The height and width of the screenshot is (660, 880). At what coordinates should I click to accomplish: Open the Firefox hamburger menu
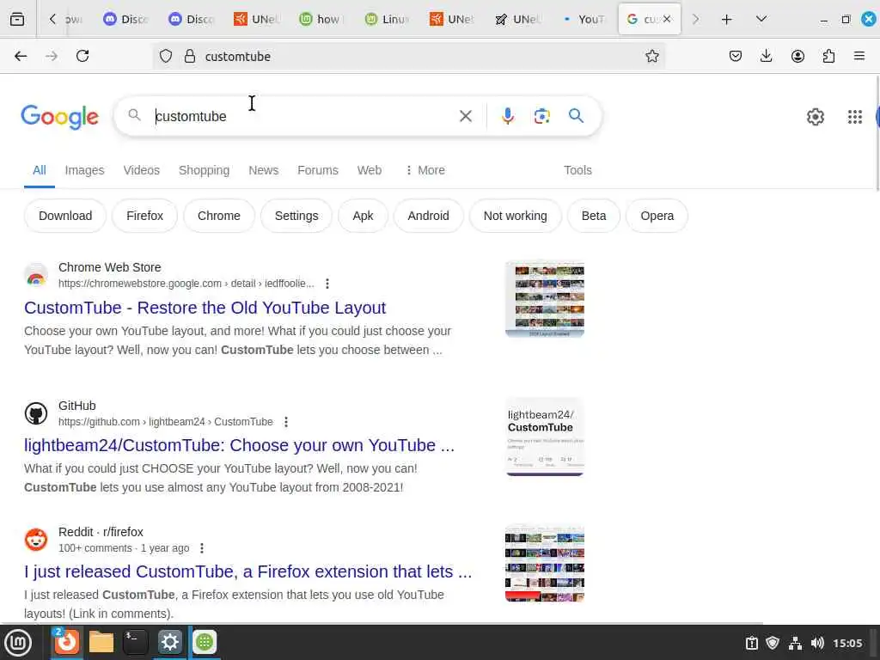point(859,56)
